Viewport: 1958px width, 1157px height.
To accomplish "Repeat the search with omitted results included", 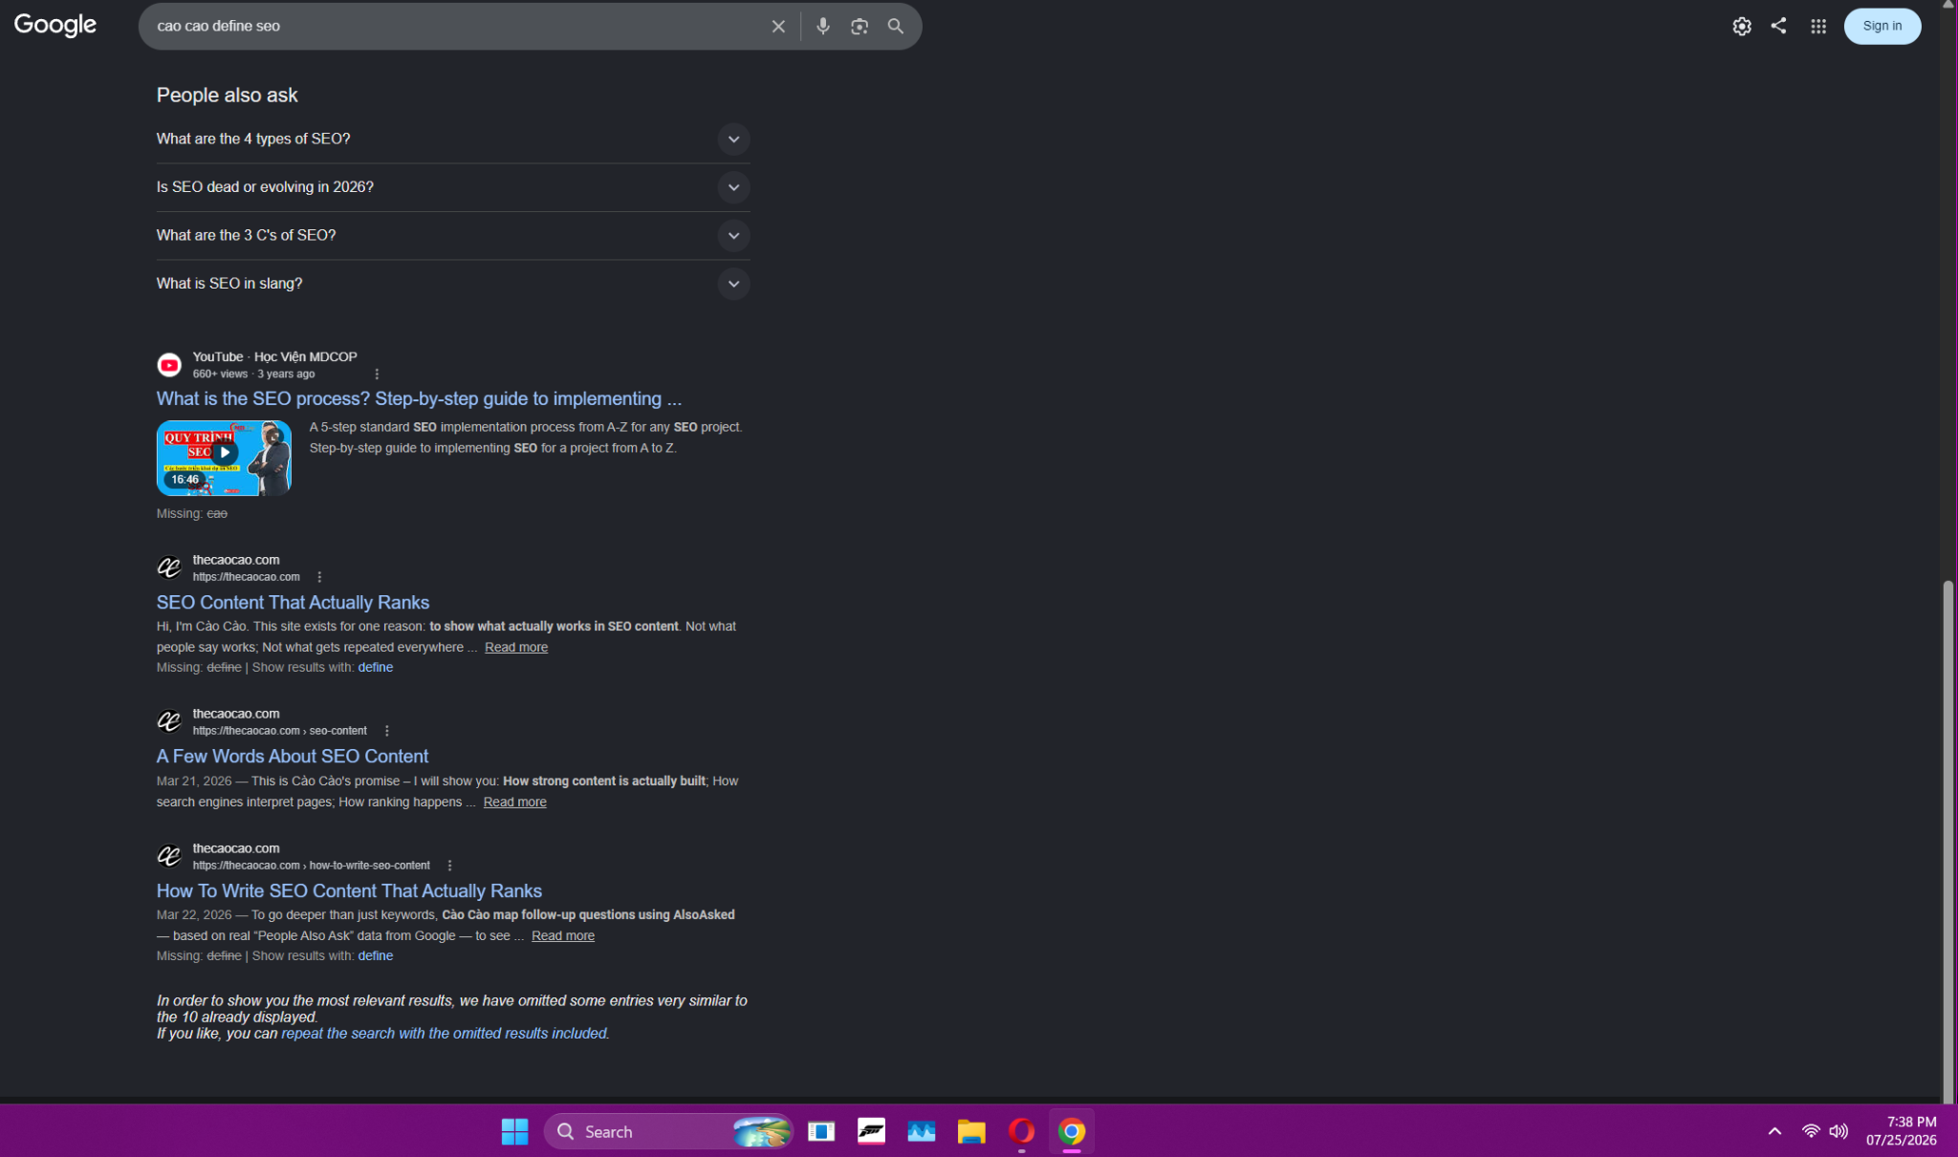I will (x=445, y=1033).
